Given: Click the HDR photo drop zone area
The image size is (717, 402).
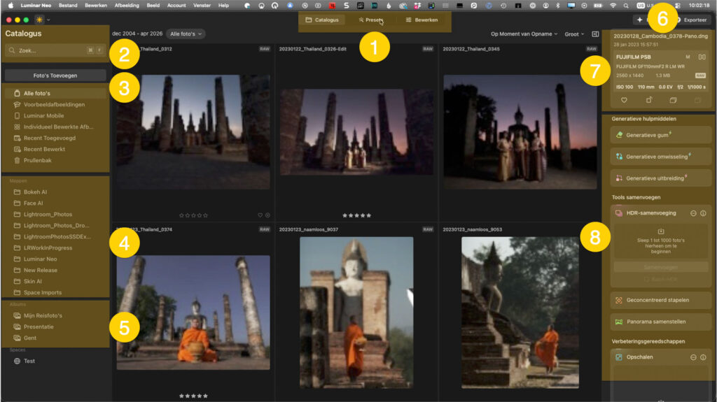Looking at the screenshot, I should click(661, 242).
